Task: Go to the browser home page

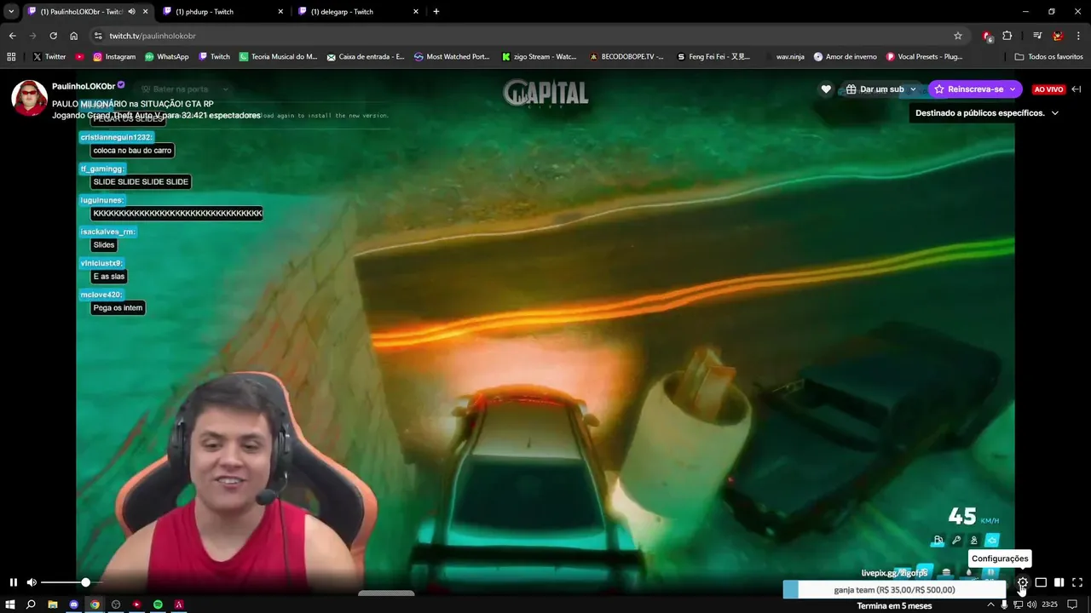Action: click(73, 36)
